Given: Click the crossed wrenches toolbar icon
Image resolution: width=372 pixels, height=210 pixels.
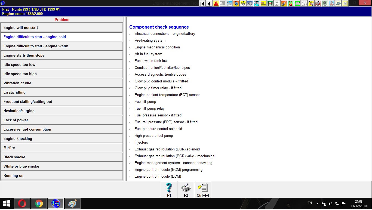Looking at the screenshot, I should pyautogui.click(x=229, y=4).
